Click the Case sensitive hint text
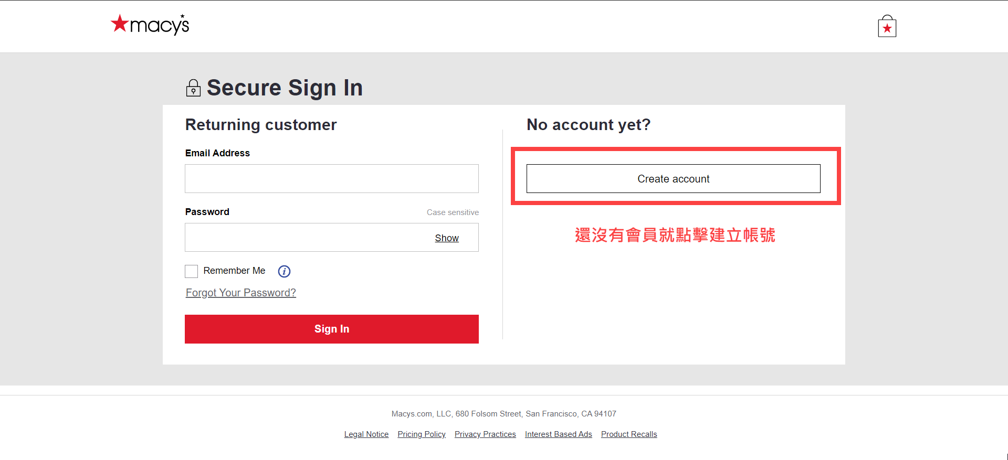 pos(453,212)
